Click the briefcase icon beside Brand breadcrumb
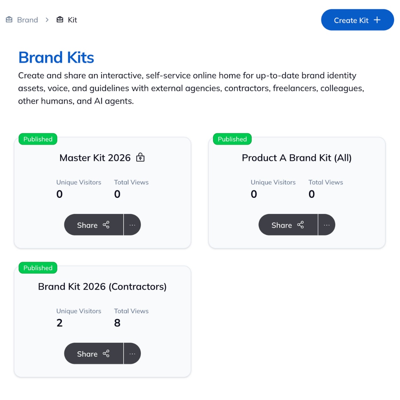The width and height of the screenshot is (400, 400). pyautogui.click(x=9, y=20)
